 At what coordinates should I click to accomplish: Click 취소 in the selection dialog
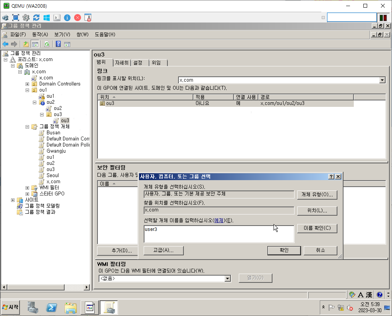tap(320, 250)
